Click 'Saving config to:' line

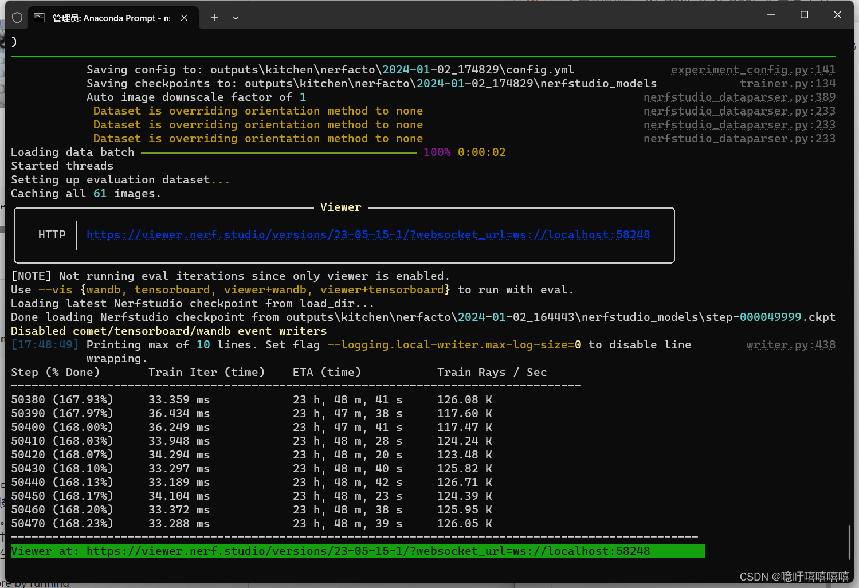pyautogui.click(x=330, y=69)
